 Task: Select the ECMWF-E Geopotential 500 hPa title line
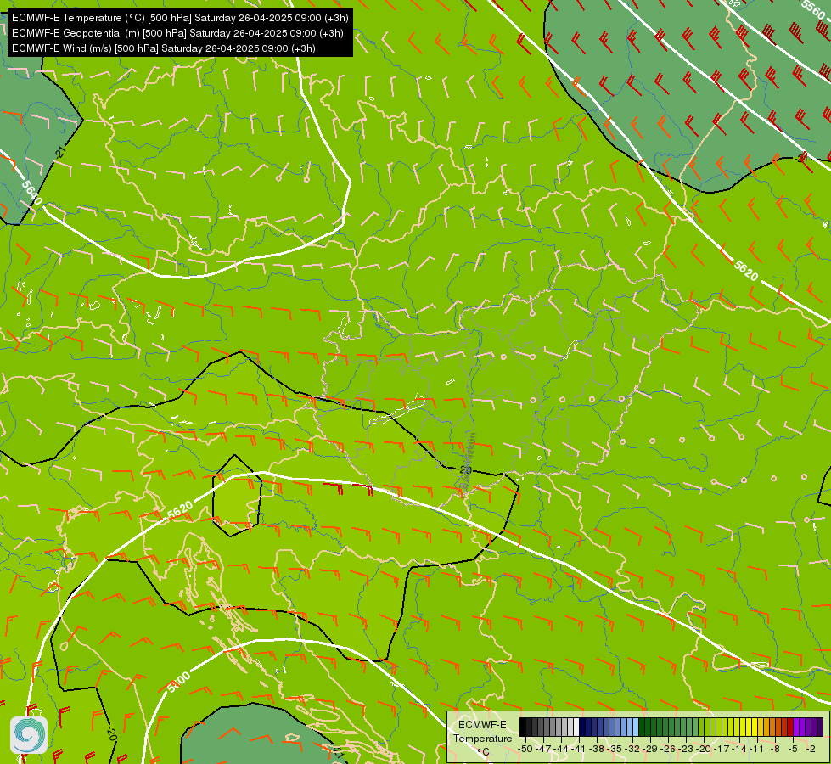177,33
